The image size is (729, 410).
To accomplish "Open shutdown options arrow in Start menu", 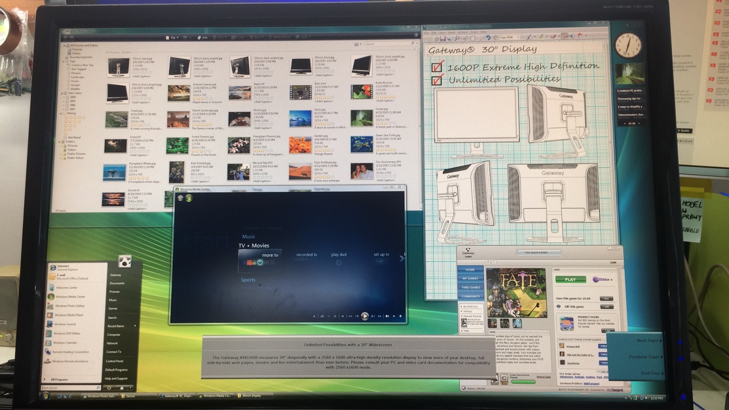I will [131, 388].
